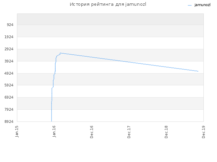The image size is (217, 162).
Task: Click the 924 y-axis label
Action: coord(10,25)
